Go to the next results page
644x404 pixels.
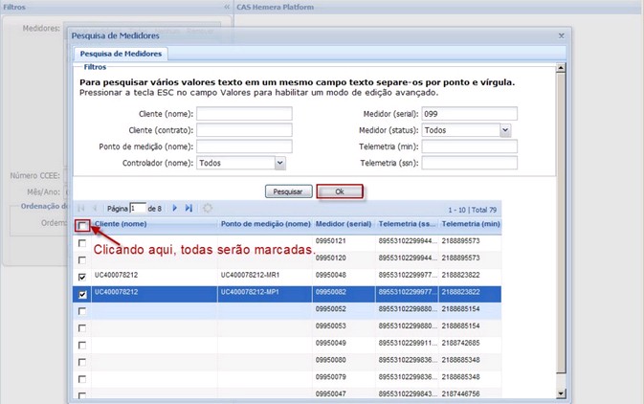[174, 208]
